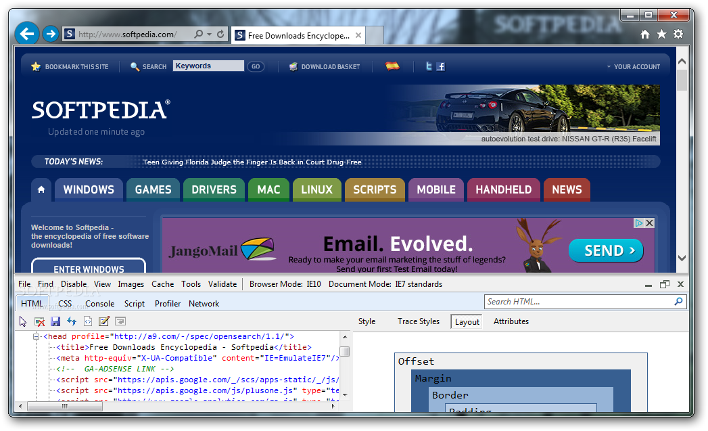Open the GAMES category tab

tap(153, 189)
